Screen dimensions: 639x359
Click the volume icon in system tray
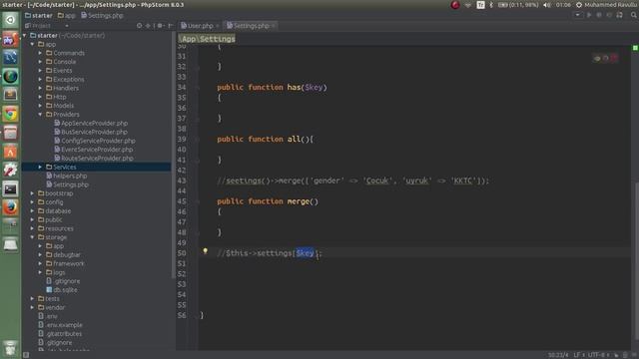point(547,5)
